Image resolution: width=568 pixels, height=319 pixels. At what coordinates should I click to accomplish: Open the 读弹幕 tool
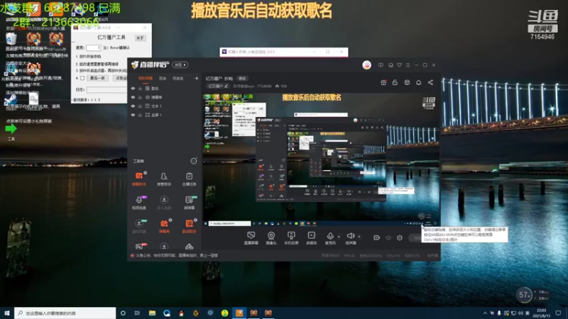point(189,202)
